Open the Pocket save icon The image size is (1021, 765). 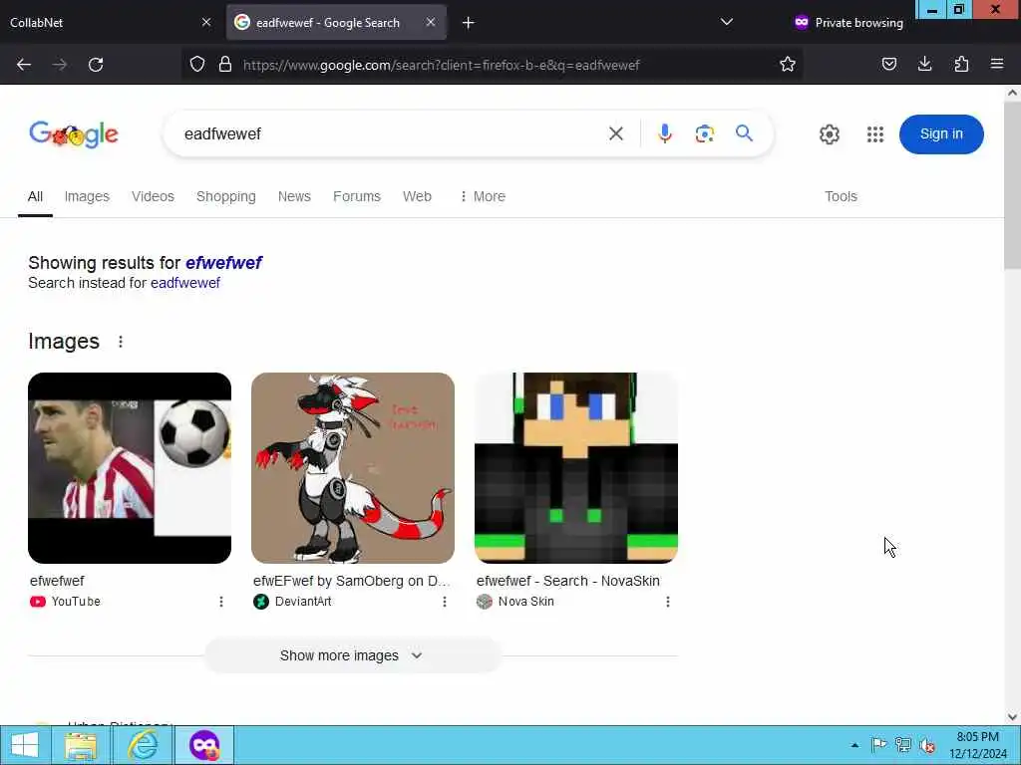point(888,64)
